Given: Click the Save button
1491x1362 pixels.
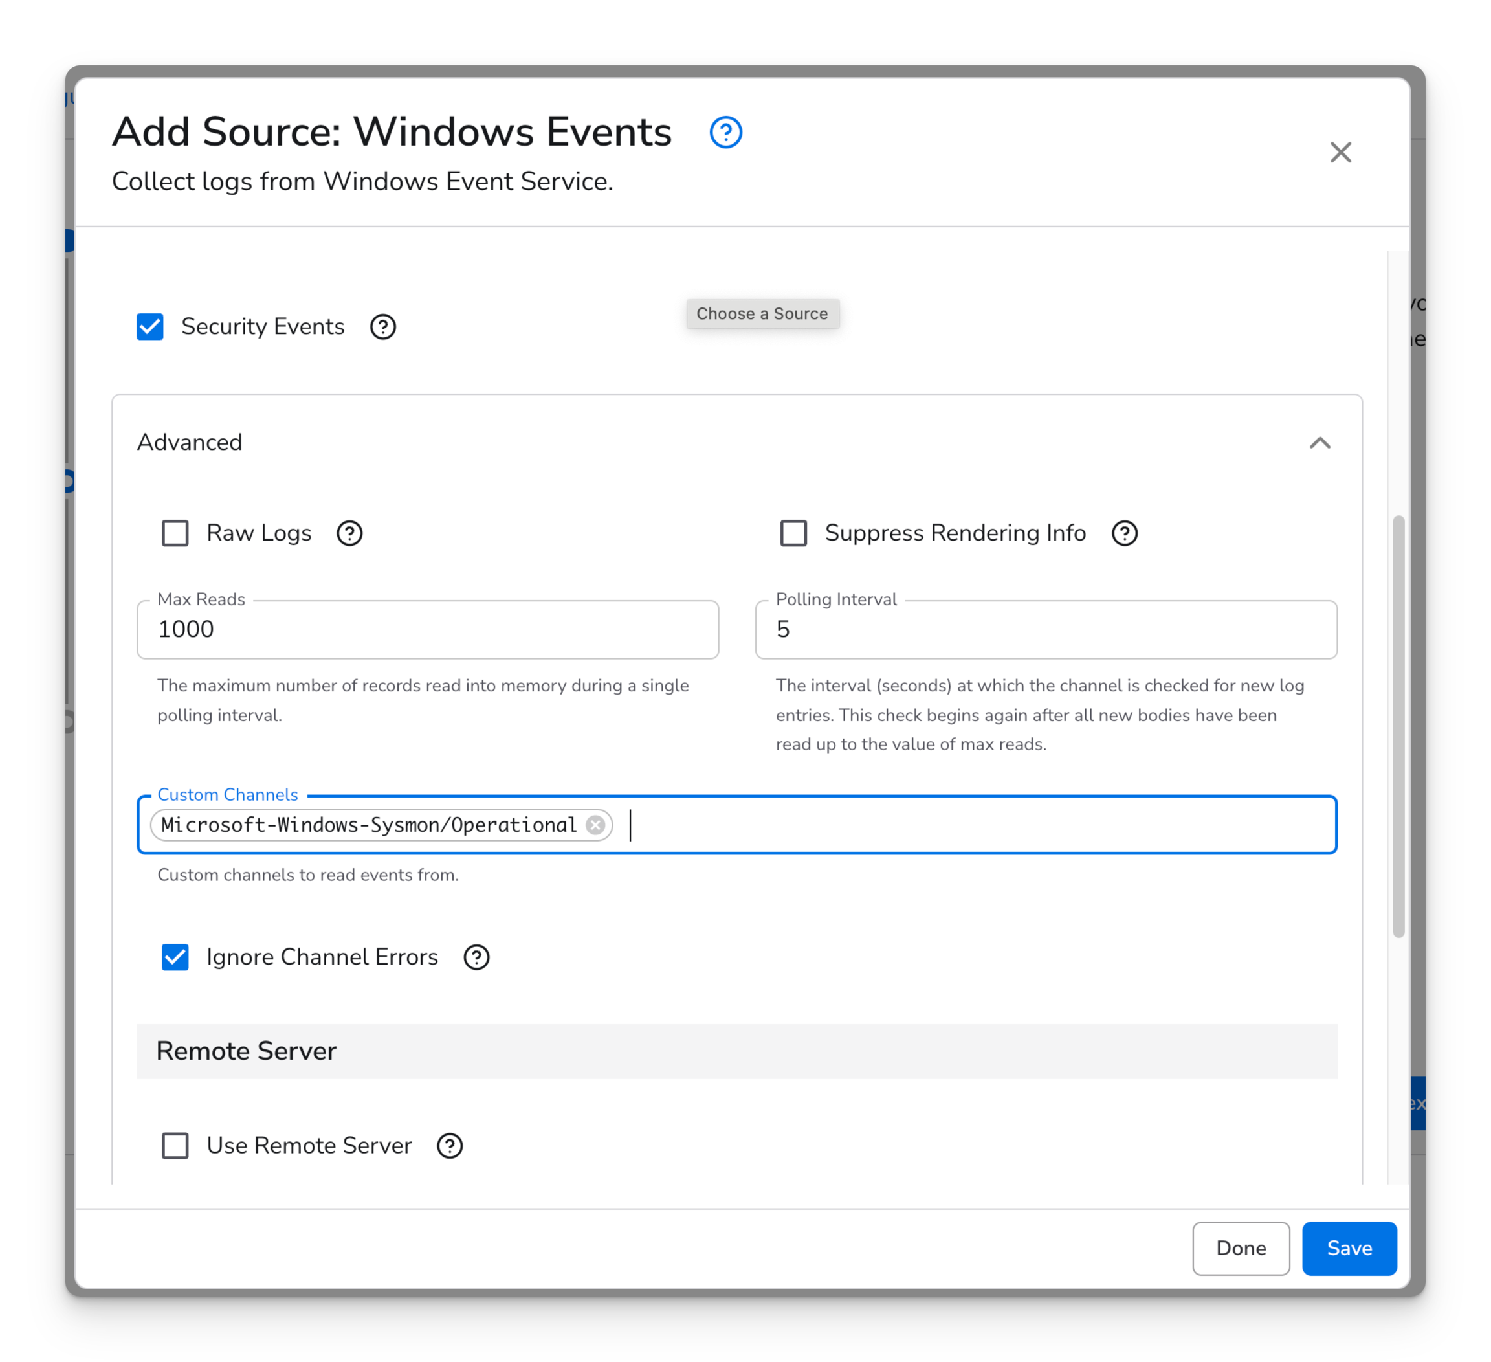Looking at the screenshot, I should click(1349, 1248).
